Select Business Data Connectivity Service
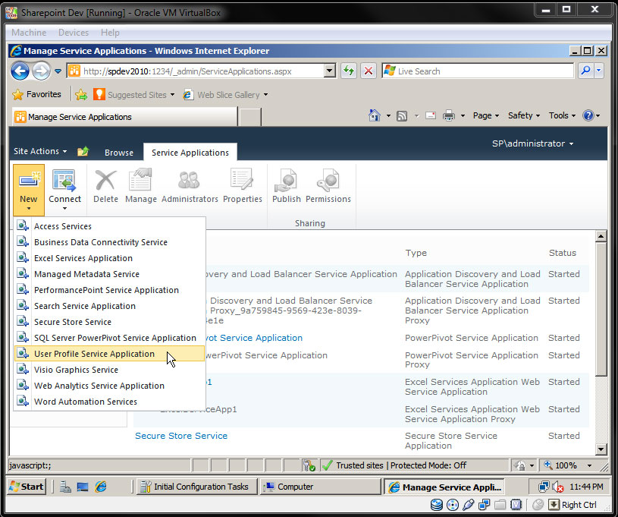Viewport: 618px width, 517px height. (109, 242)
